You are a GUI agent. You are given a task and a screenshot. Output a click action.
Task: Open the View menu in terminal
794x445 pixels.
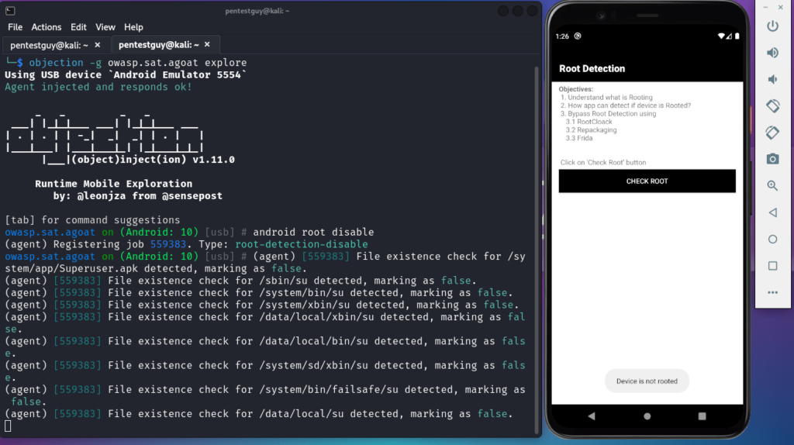[x=105, y=27]
